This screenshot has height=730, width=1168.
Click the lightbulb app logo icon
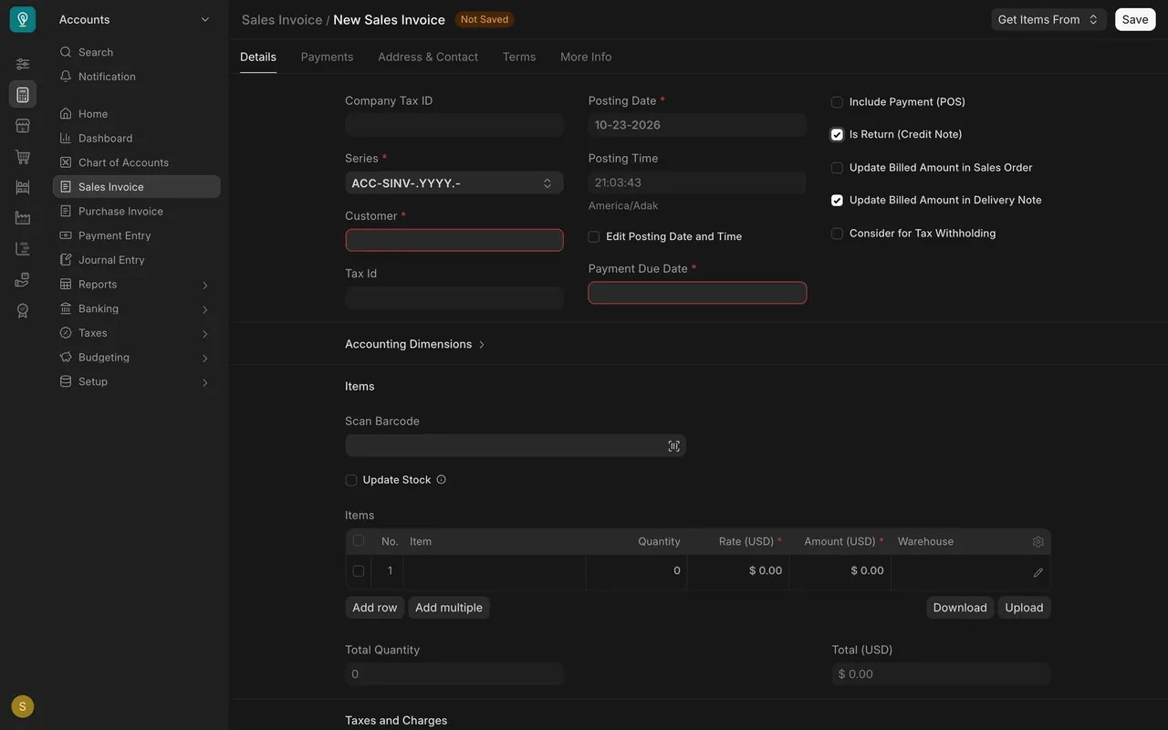(x=23, y=19)
